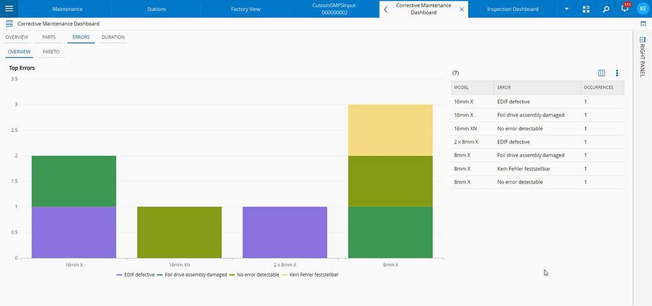This screenshot has width=652, height=306.
Task: Expand the collapsed Right Panel
Action: pos(642,59)
